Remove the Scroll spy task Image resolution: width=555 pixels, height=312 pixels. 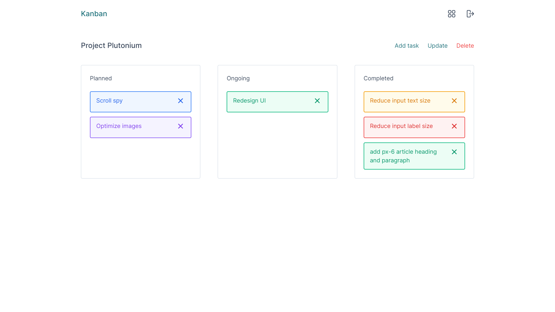180,101
